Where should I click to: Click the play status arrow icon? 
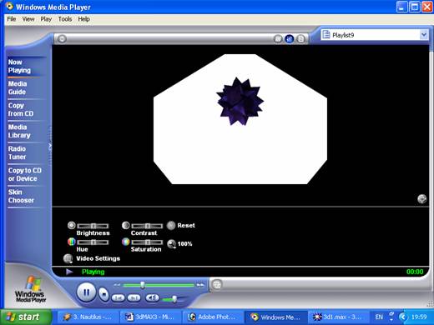(69, 272)
